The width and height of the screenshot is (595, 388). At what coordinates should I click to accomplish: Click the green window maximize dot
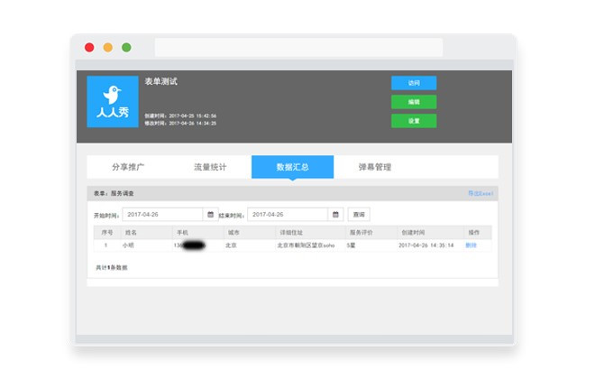click(126, 47)
